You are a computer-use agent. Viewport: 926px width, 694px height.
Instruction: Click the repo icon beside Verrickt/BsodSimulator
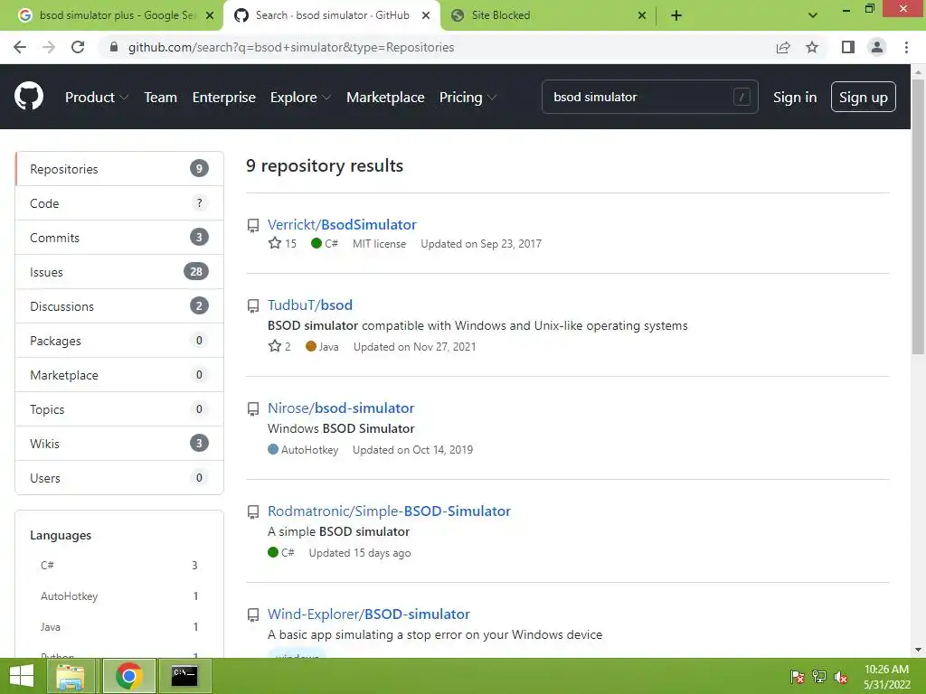[x=253, y=225]
